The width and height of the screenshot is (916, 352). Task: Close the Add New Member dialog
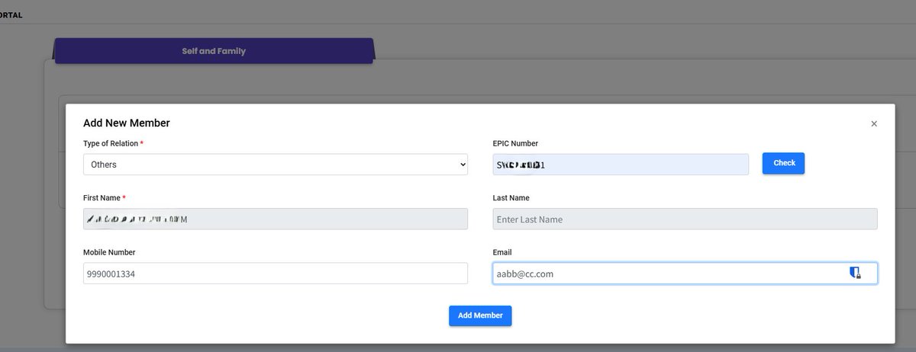tap(874, 123)
